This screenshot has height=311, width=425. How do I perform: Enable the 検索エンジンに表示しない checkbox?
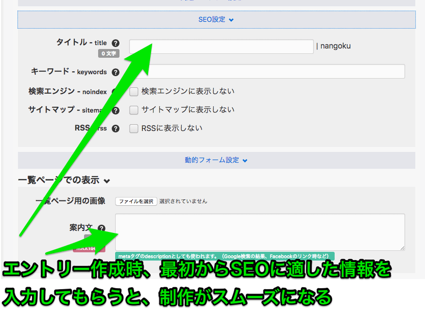click(x=134, y=91)
